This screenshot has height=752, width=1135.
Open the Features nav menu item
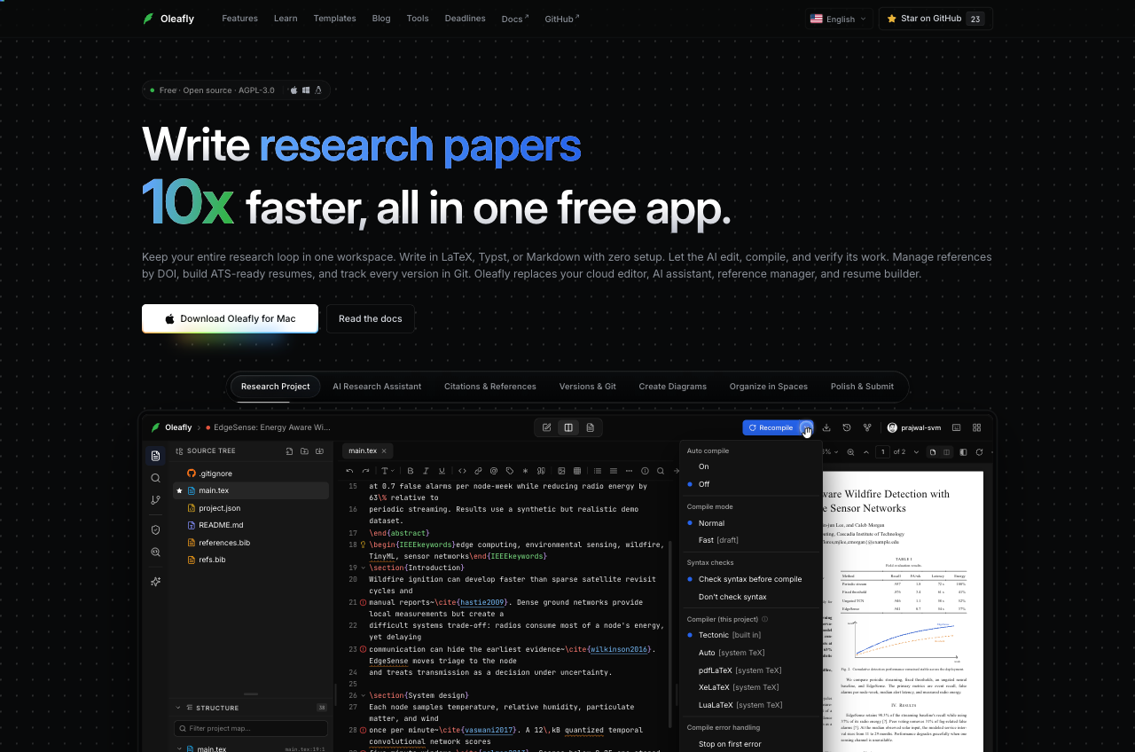click(239, 19)
